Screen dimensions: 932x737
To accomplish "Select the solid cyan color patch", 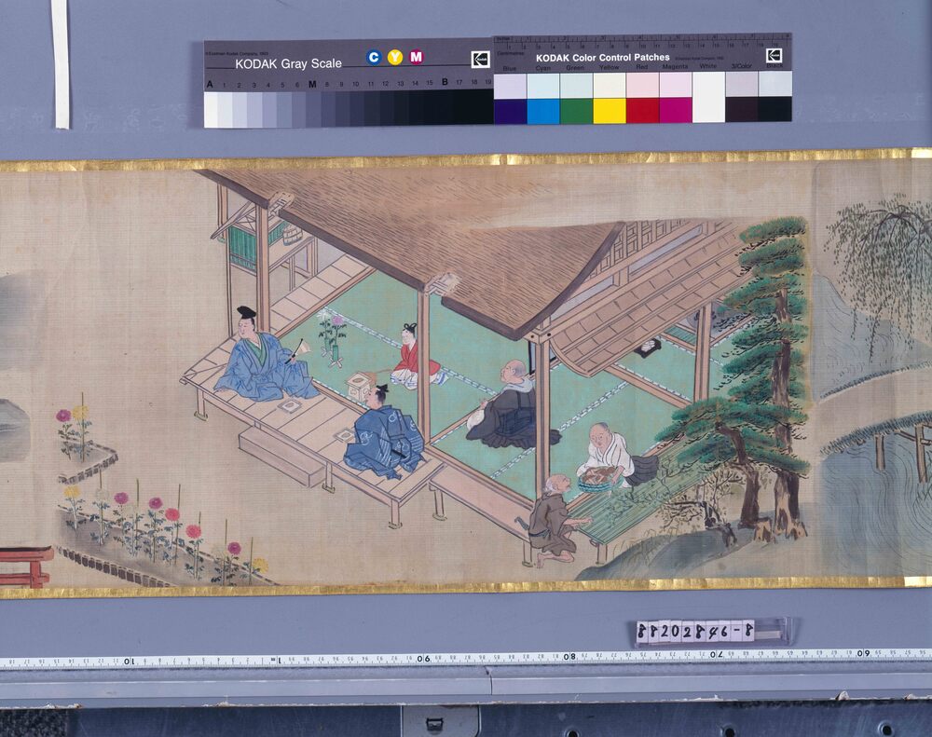I will pos(543,111).
